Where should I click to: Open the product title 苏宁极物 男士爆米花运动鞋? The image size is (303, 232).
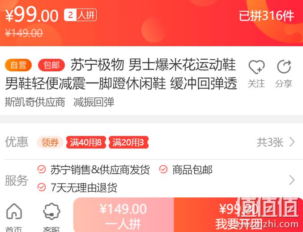click(x=153, y=65)
